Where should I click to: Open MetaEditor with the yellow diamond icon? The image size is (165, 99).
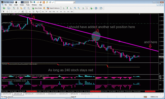[44, 8]
